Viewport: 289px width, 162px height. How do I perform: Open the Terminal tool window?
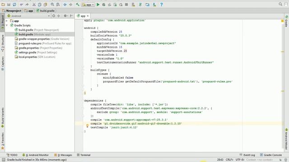(84, 155)
